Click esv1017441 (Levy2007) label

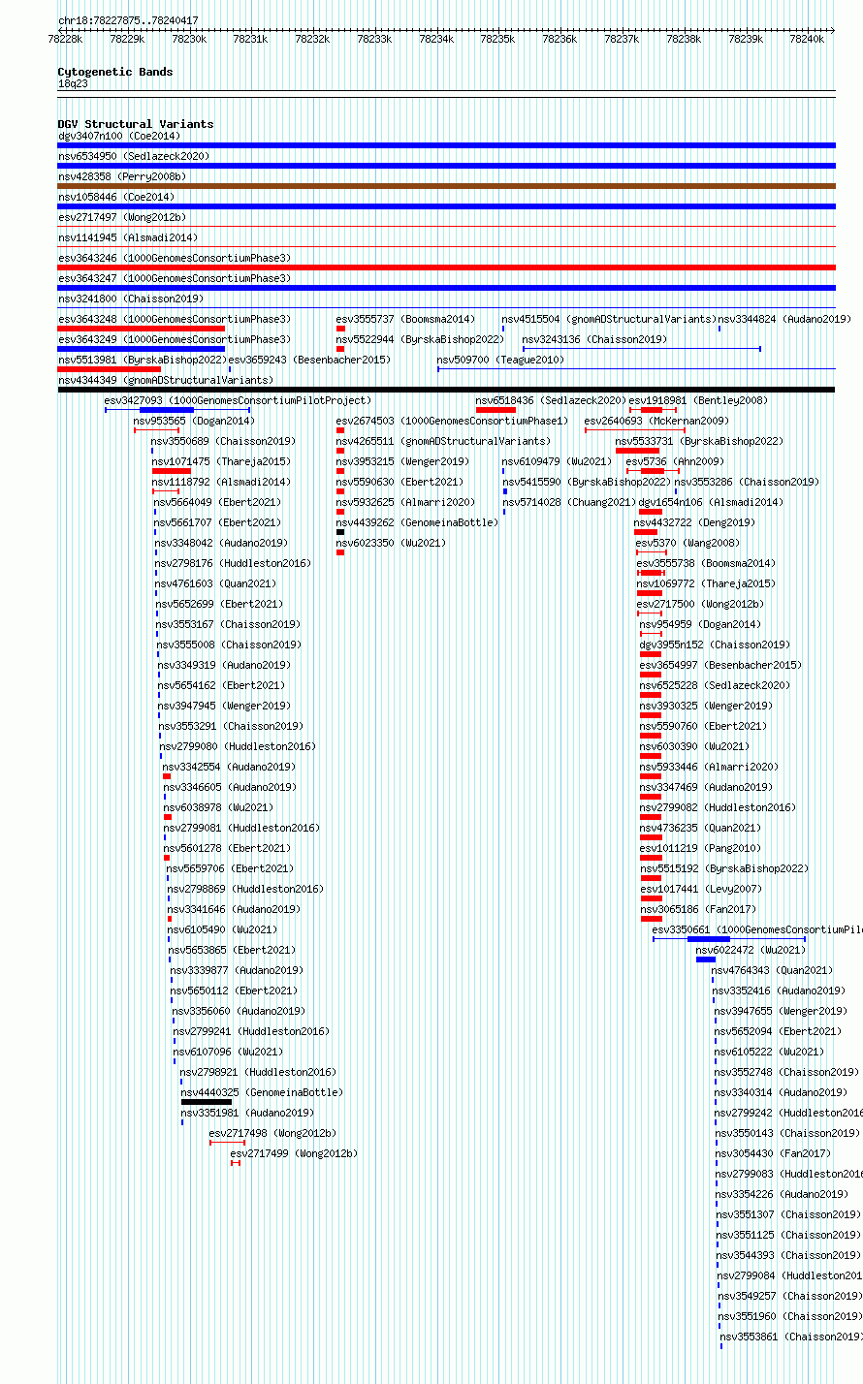coord(701,889)
